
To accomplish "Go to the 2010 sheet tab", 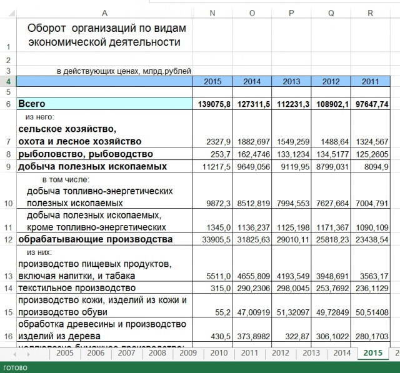I will tap(219, 353).
